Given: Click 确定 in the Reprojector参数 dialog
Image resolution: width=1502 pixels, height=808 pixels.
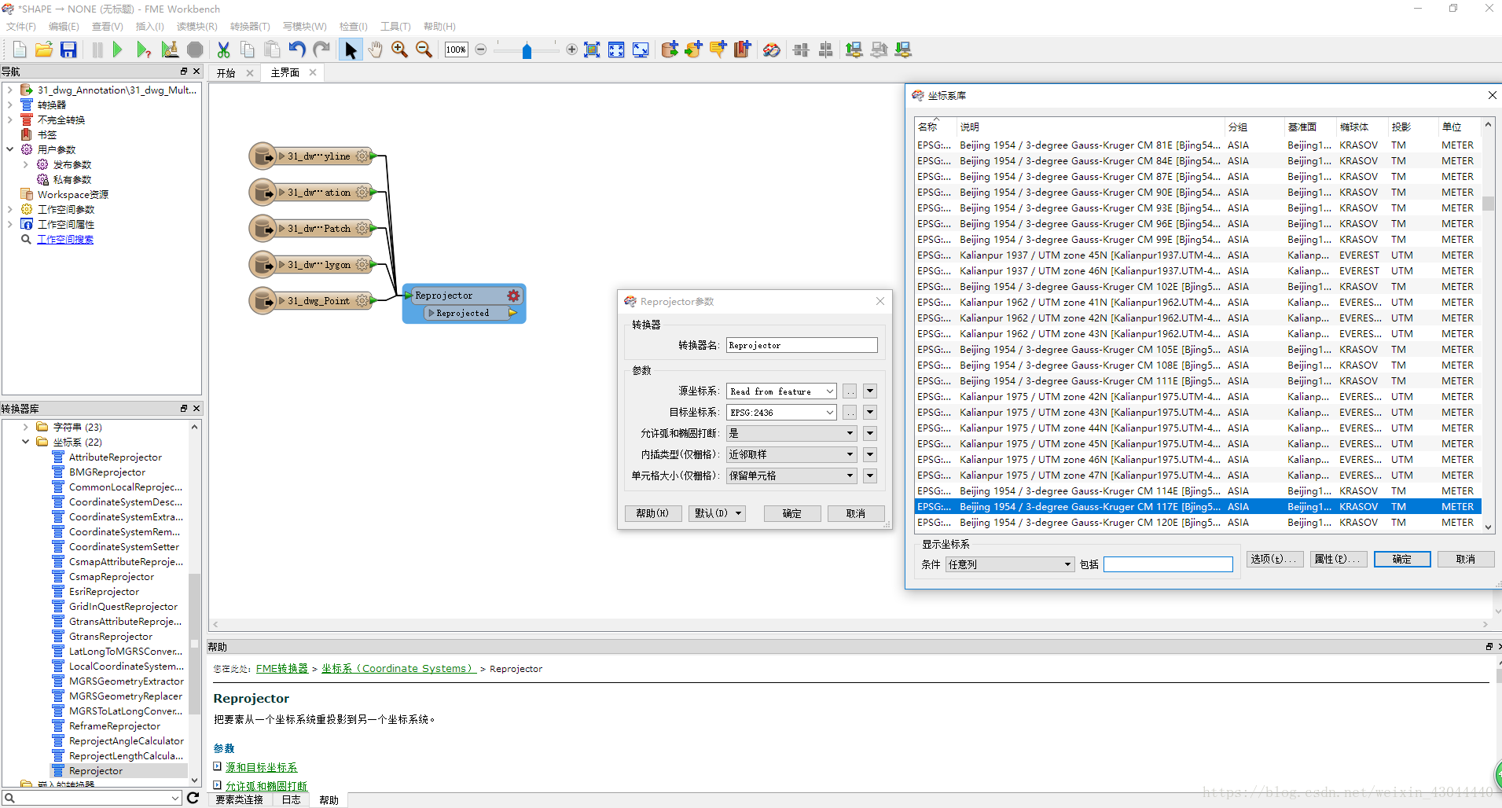Looking at the screenshot, I should [791, 513].
